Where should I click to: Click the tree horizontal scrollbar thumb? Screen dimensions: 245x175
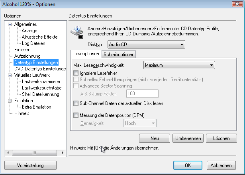(34, 153)
